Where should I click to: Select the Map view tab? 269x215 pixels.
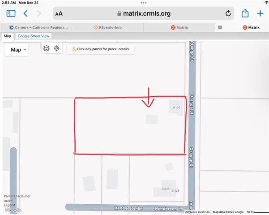coord(8,36)
